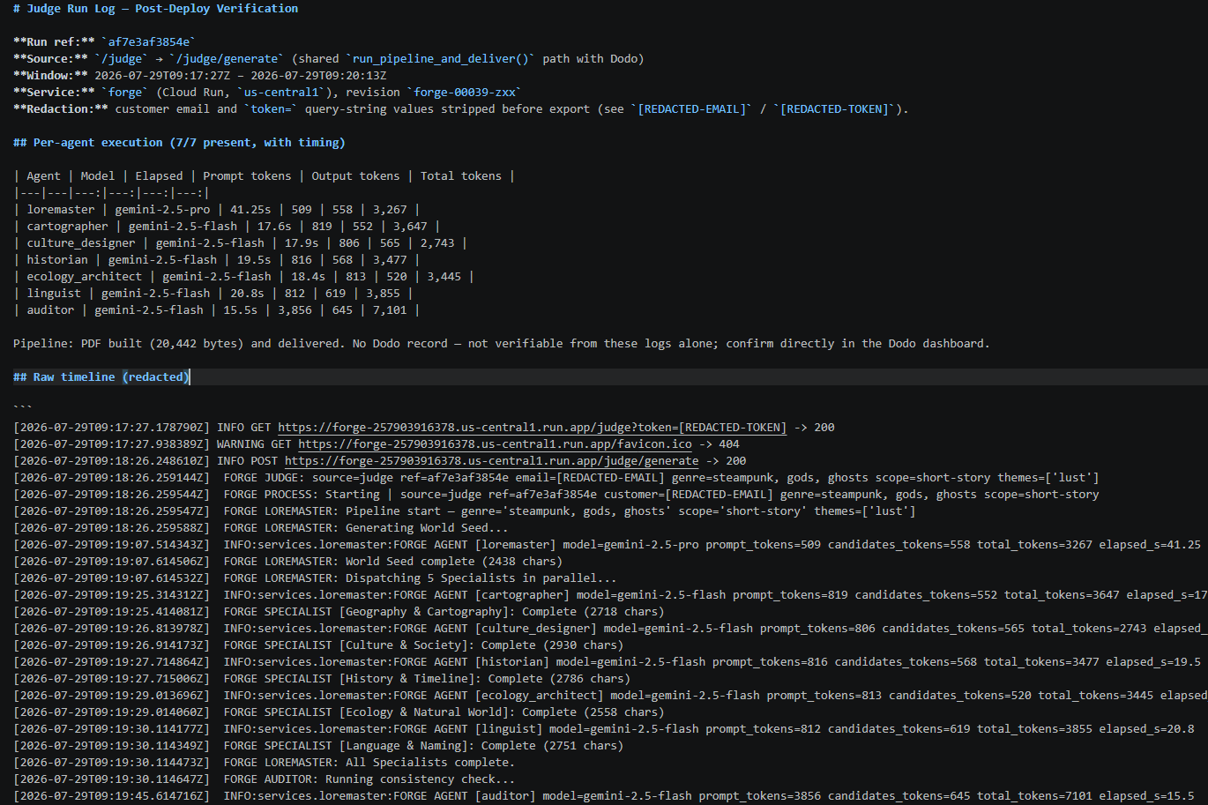The width and height of the screenshot is (1208, 805).
Task: Click the revision name 'forge-00039-zxx'
Action: [x=465, y=93]
